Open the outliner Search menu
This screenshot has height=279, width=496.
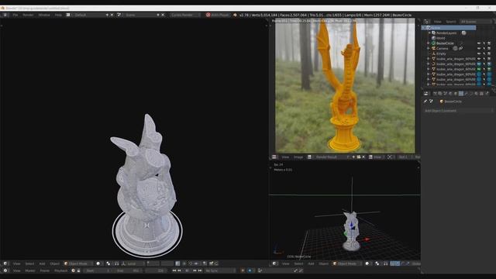point(451,22)
